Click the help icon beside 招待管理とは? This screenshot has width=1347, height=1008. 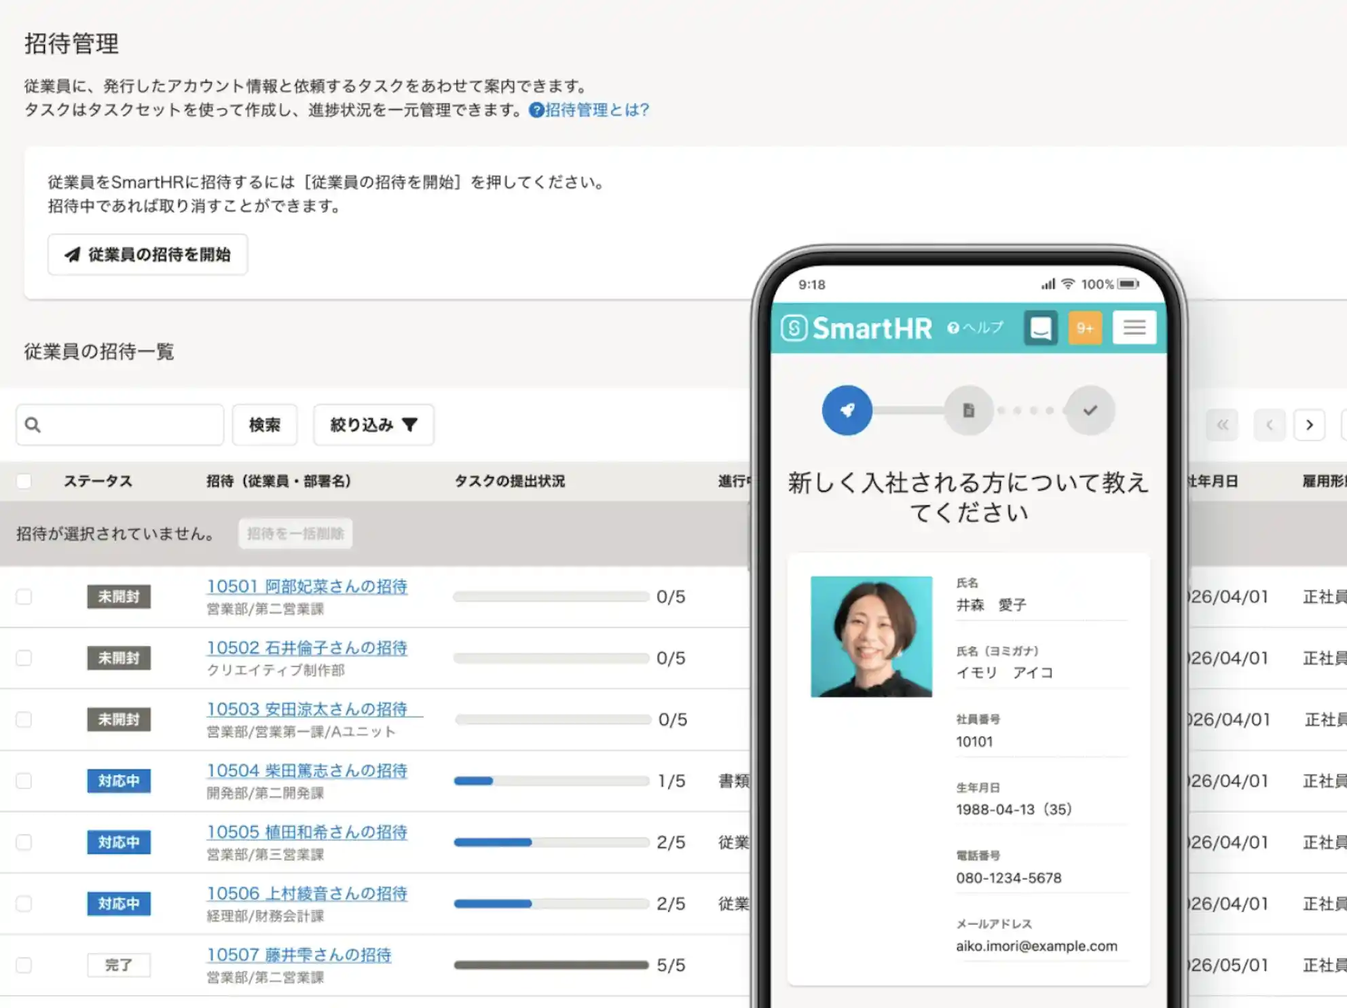[x=536, y=110]
